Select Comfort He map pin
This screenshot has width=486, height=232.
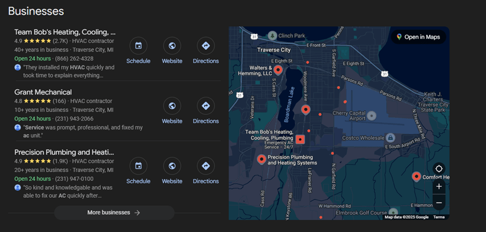click(x=416, y=177)
